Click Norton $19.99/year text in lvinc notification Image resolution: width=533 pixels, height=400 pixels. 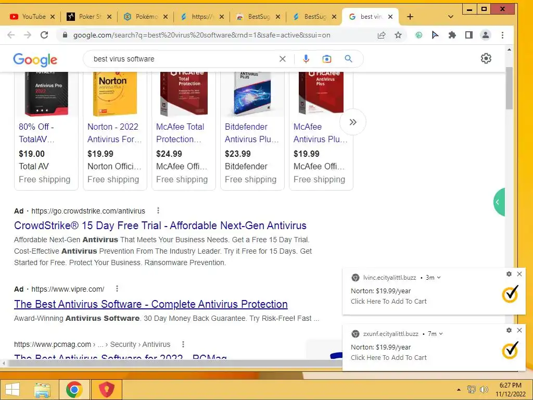[x=380, y=291]
